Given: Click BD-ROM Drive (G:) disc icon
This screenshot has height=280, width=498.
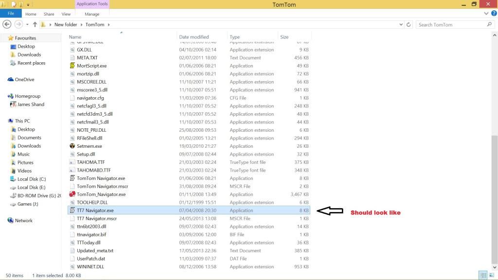Looking at the screenshot, I should pyautogui.click(x=13, y=195).
